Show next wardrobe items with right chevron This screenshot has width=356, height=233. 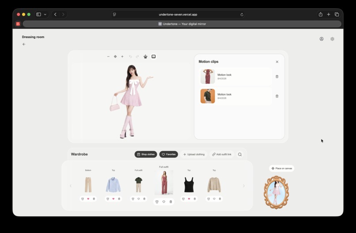tap(244, 186)
